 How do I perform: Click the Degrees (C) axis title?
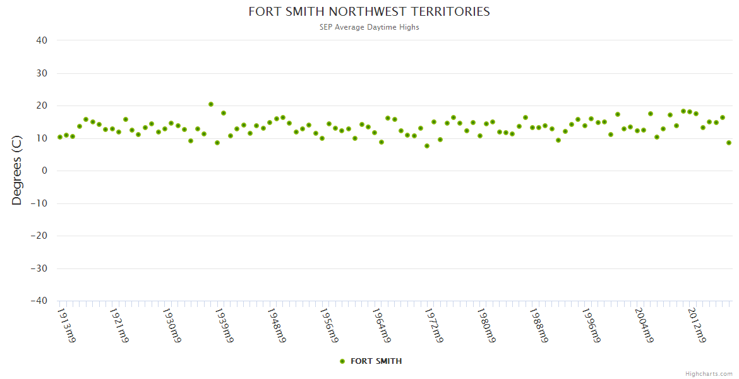17,171
